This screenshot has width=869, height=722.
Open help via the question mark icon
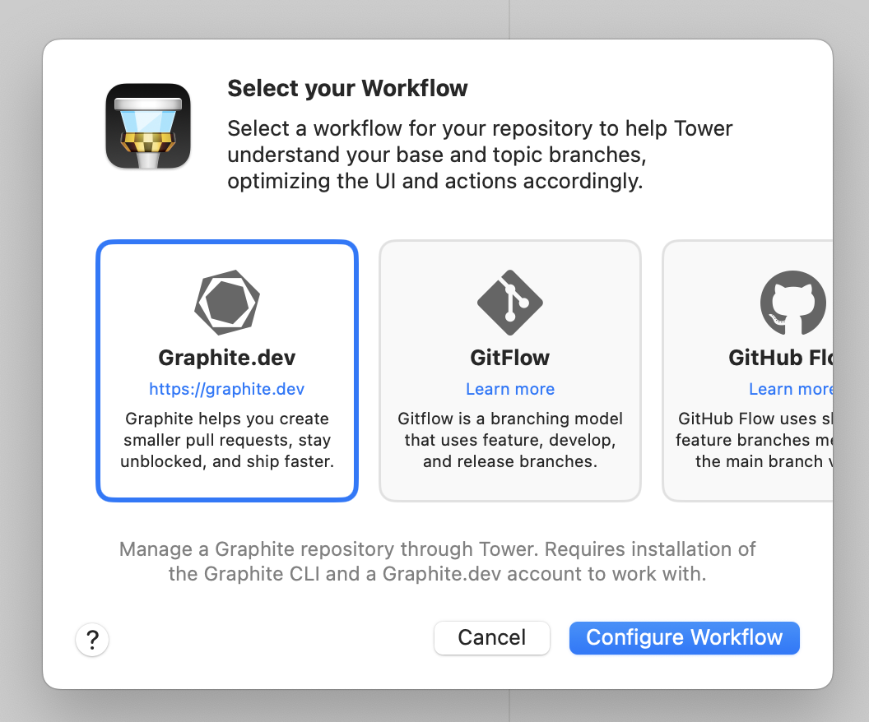91,640
